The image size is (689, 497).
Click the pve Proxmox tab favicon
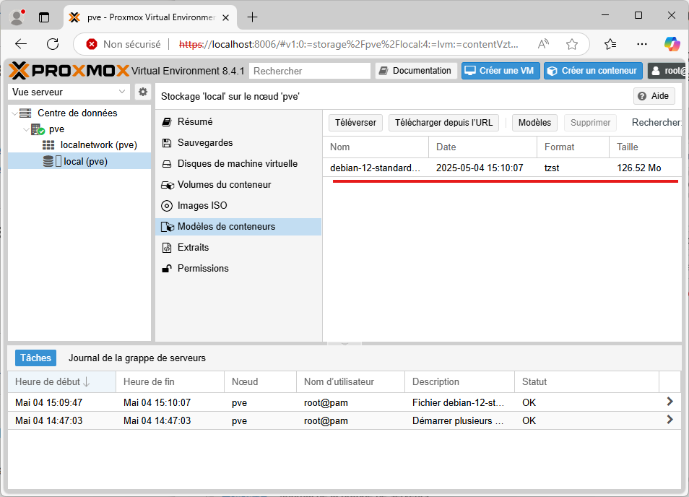point(74,17)
